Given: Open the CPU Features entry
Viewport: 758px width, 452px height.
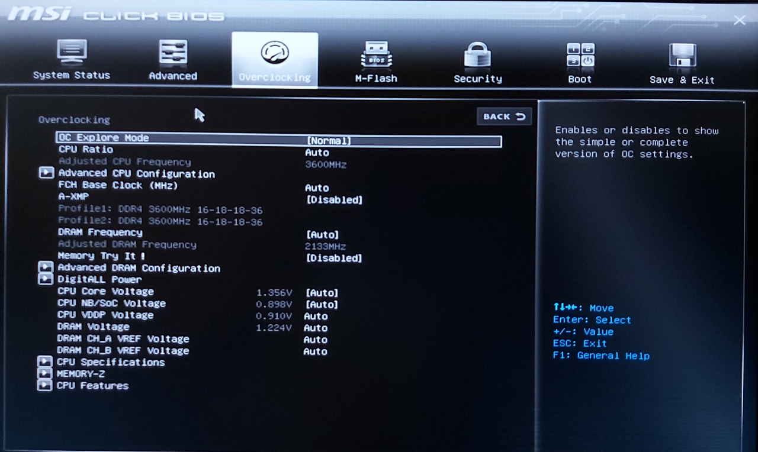Looking at the screenshot, I should click(x=92, y=386).
